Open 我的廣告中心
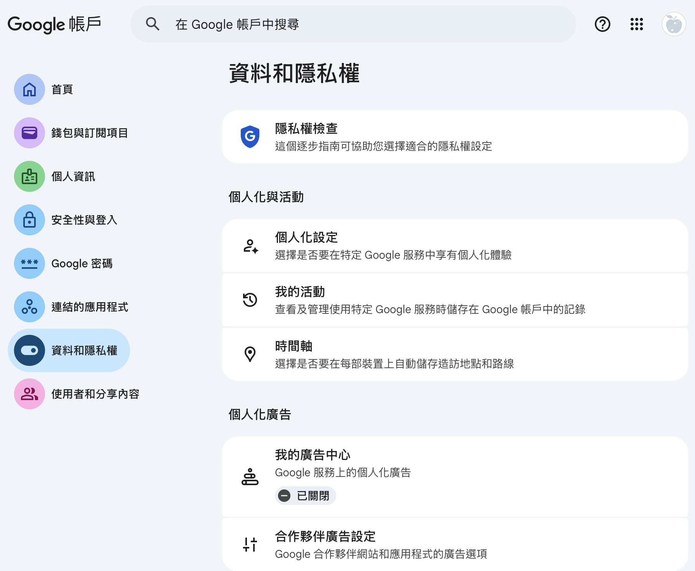The image size is (695, 571). 455,477
